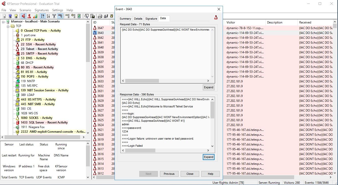Click the magnifier find events icon
The image size is (338, 185).
point(87,16)
